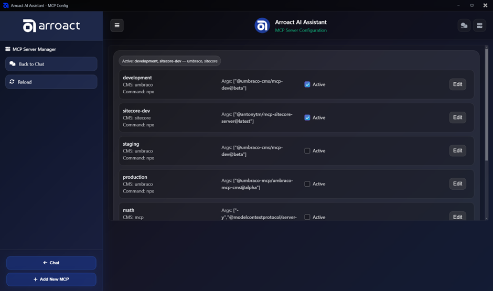Open the chat bubbles icon in header
The height and width of the screenshot is (291, 493).
pos(464,25)
